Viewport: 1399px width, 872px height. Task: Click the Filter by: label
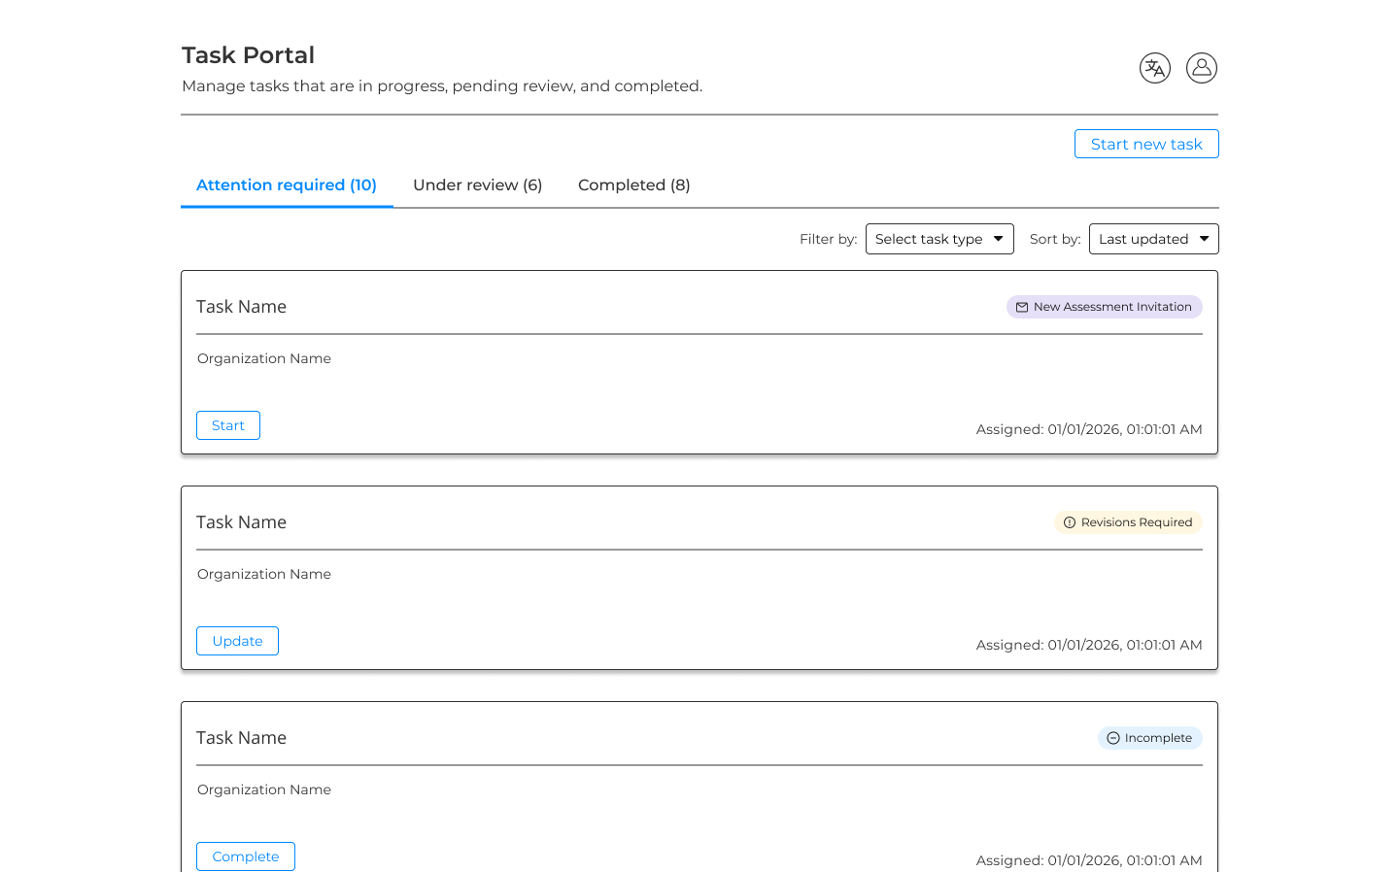pyautogui.click(x=828, y=239)
